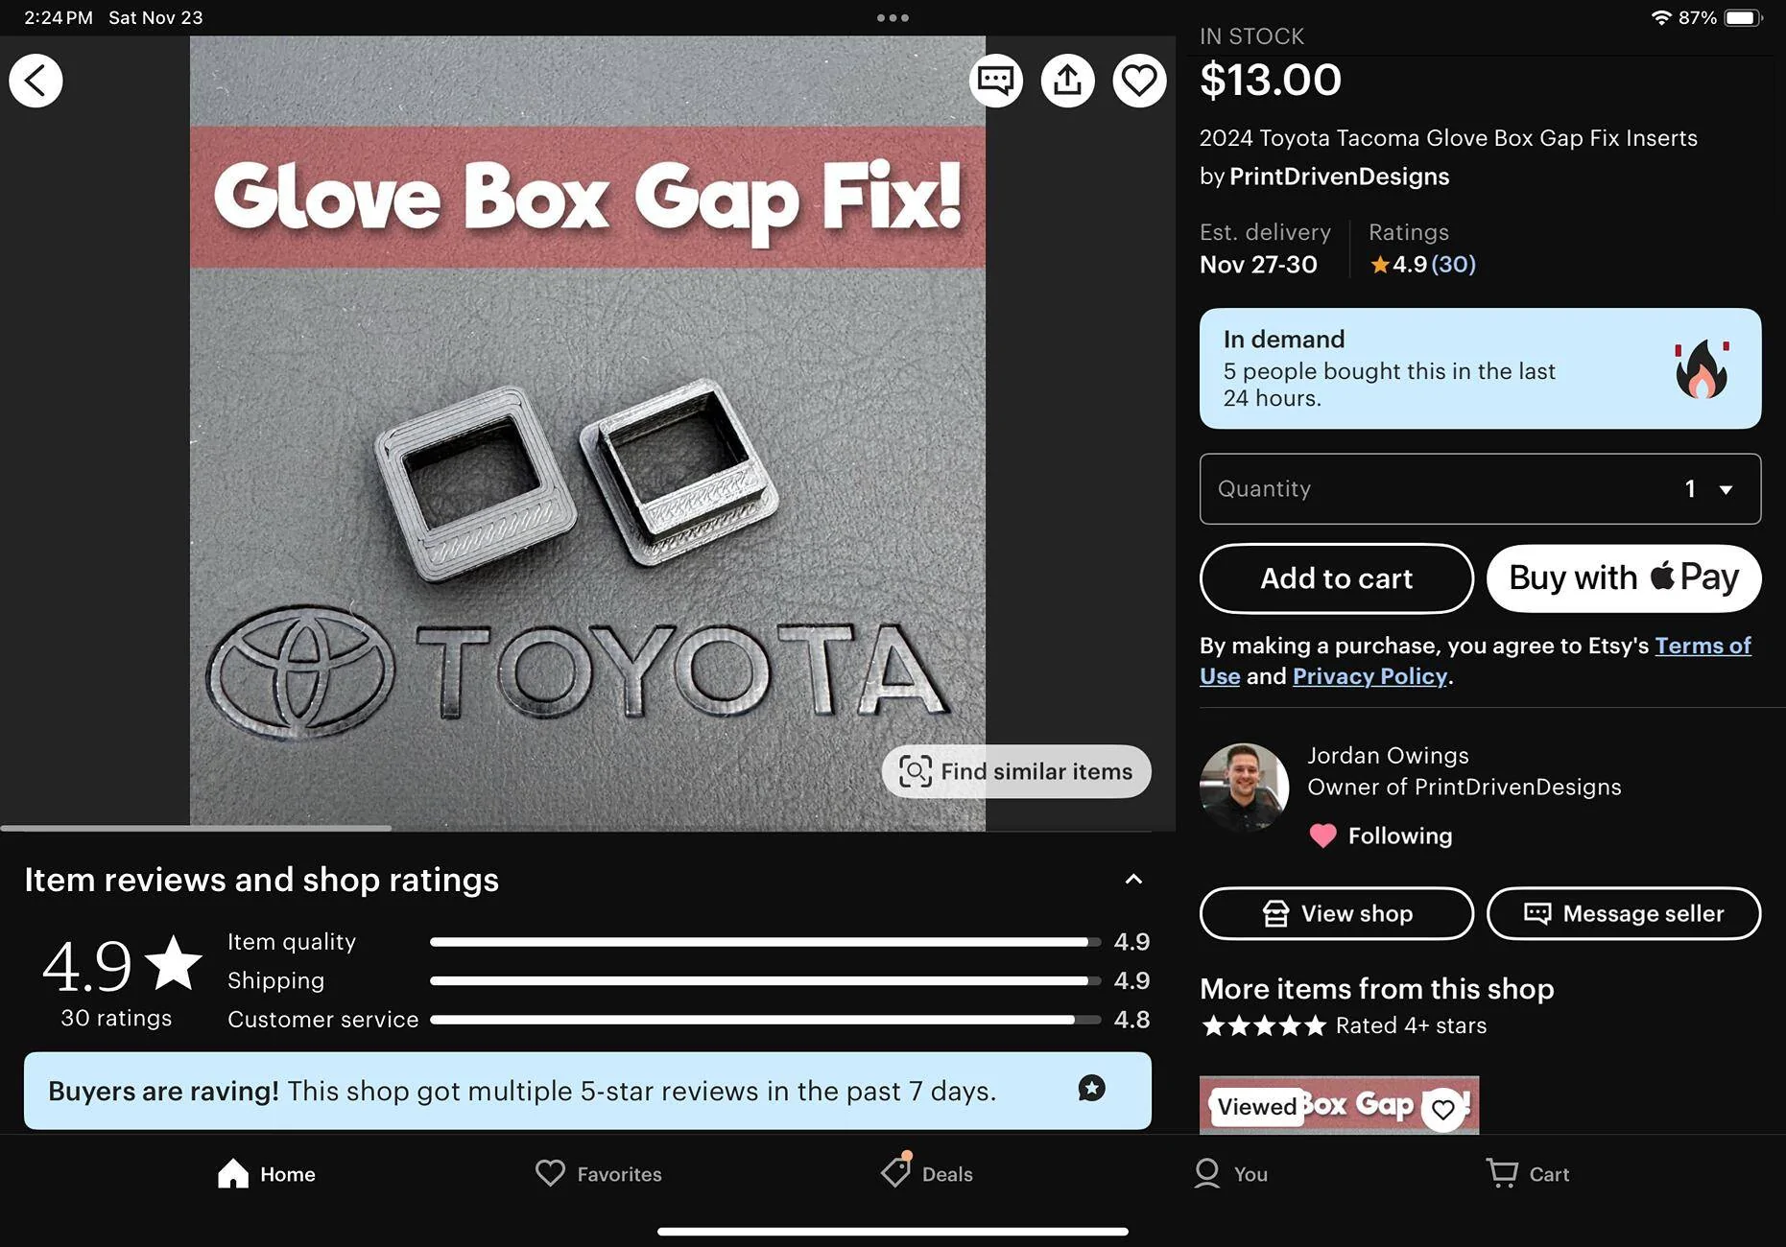This screenshot has width=1786, height=1247.
Task: Open the Home tab
Action: [x=267, y=1174]
